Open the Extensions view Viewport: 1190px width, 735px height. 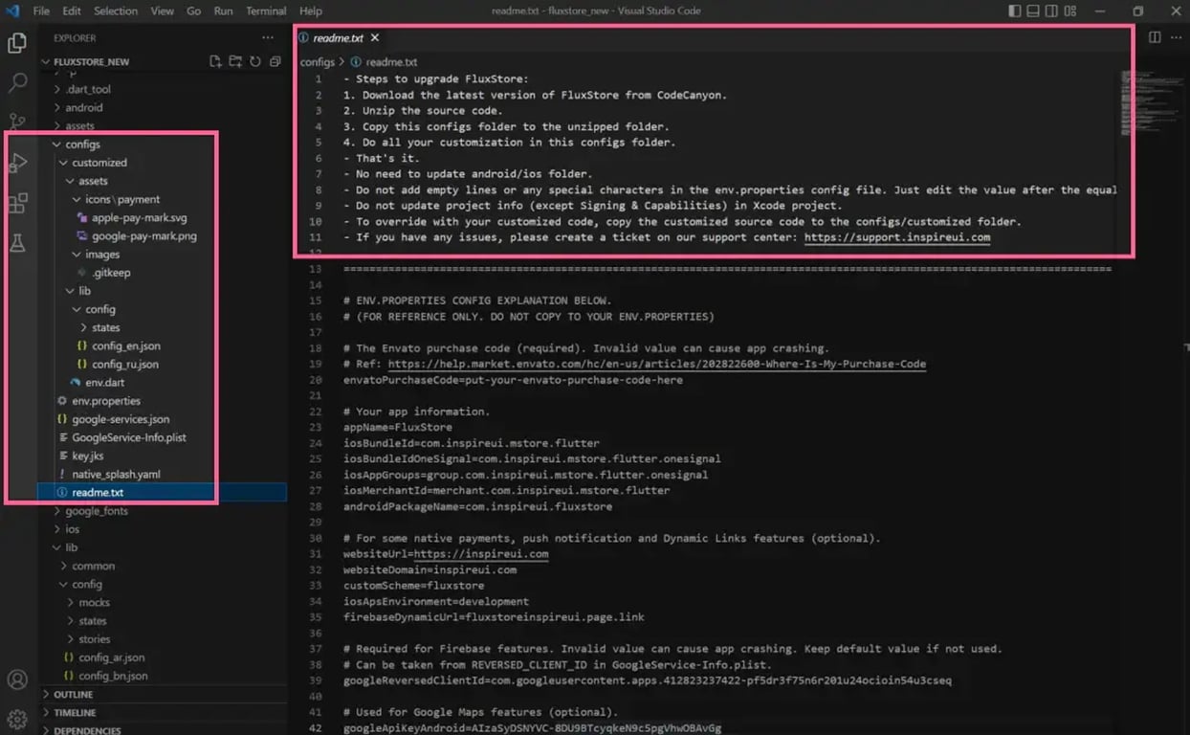(17, 203)
